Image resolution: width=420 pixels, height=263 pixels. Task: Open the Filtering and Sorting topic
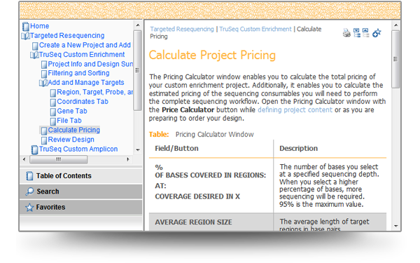pos(78,73)
